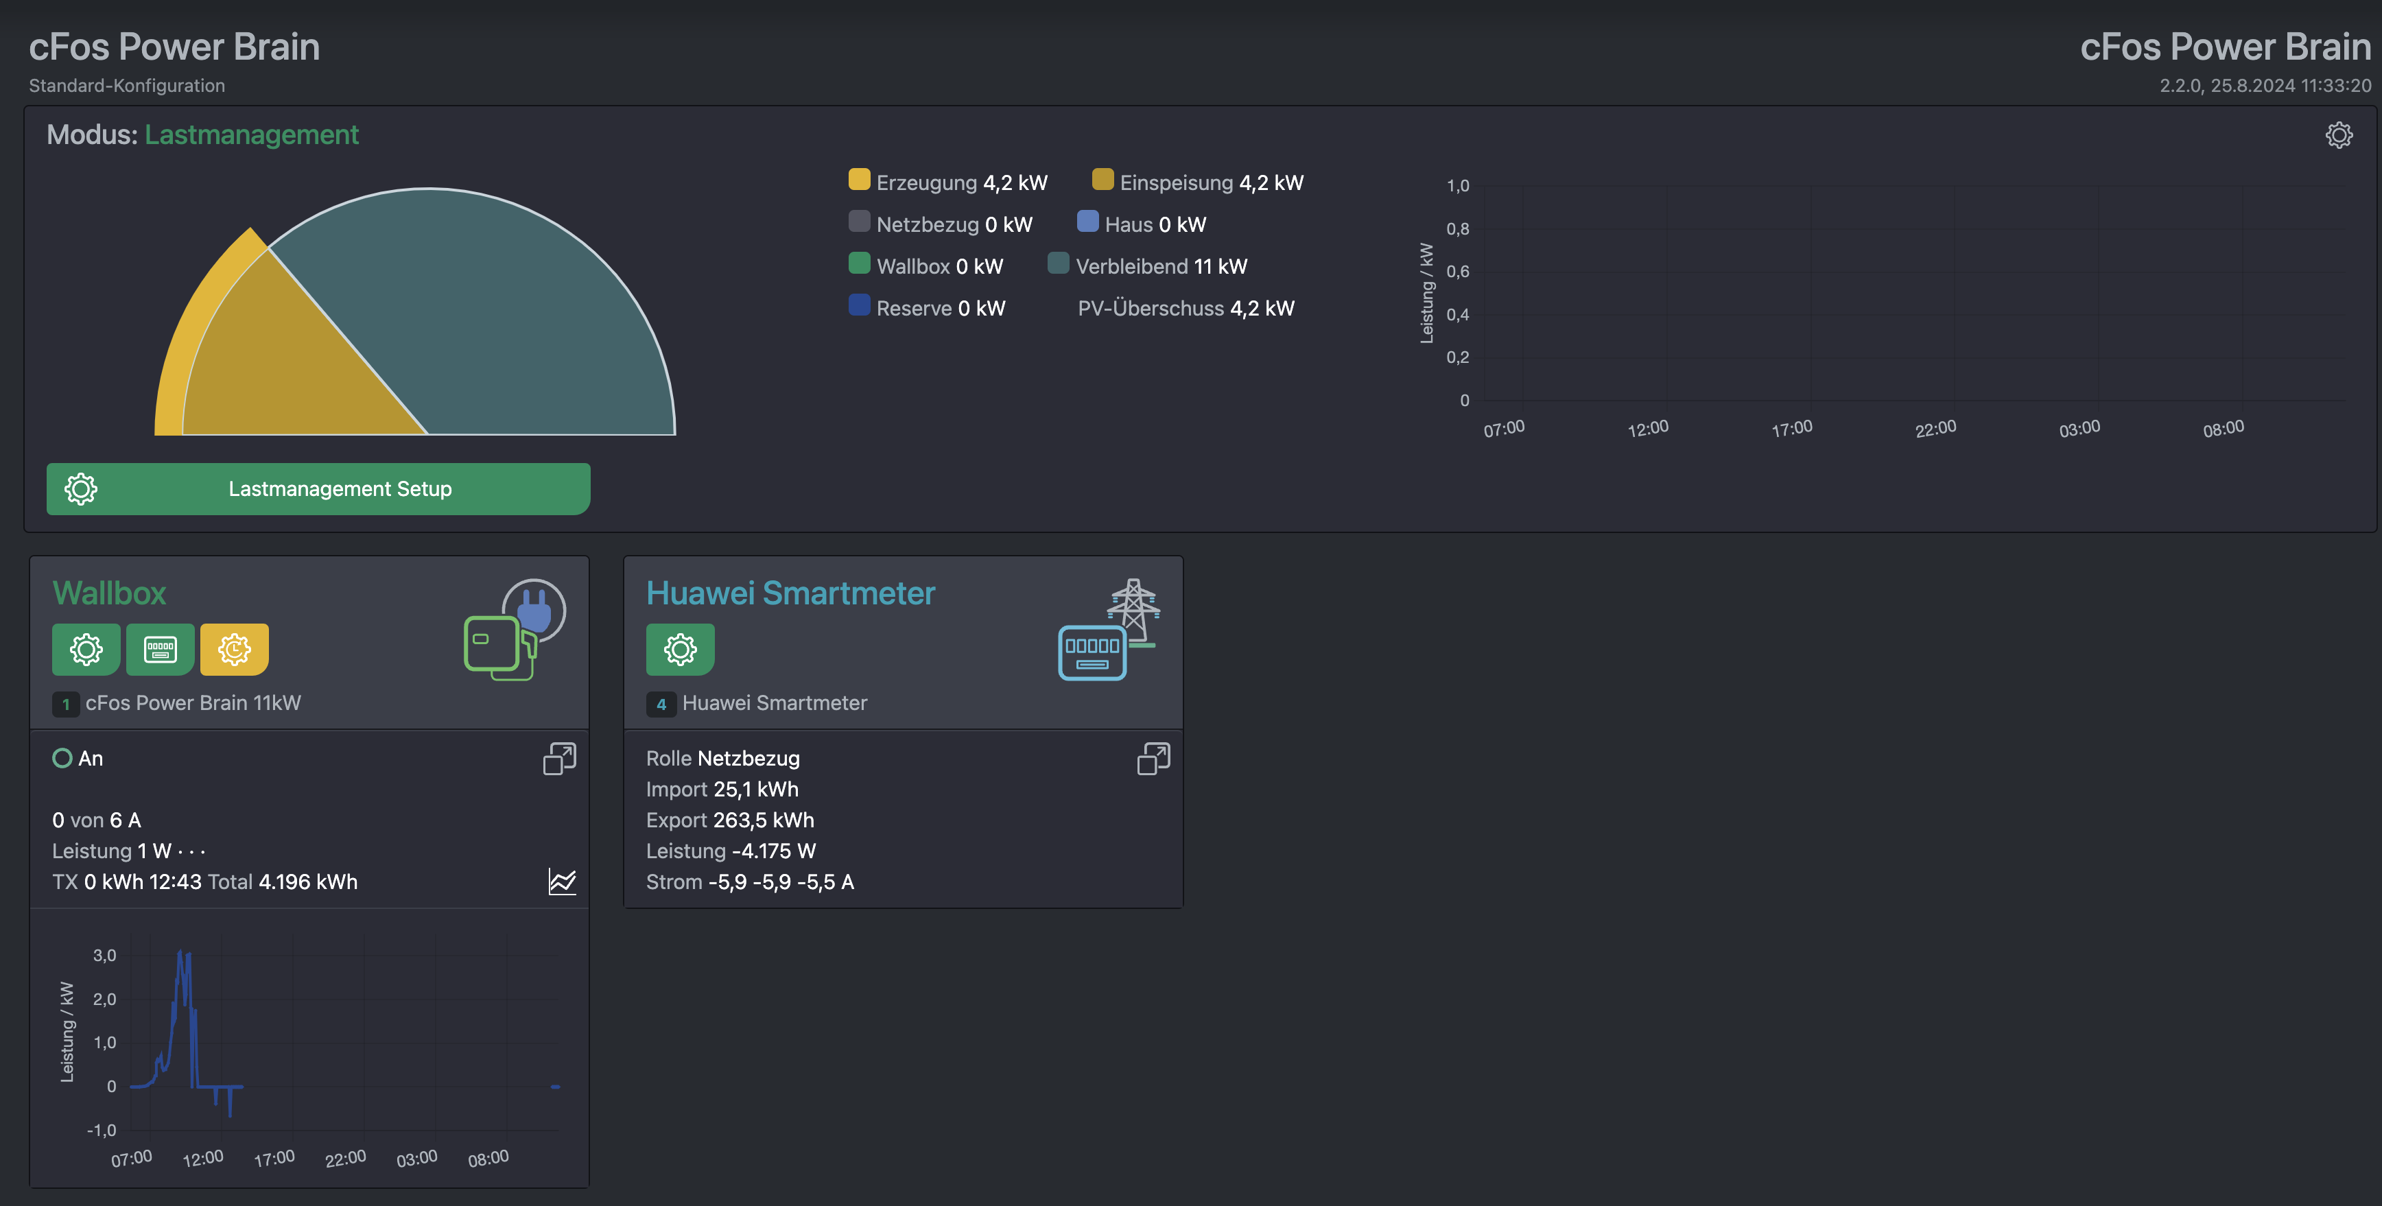
Task: Click the Einspeisung legend swatch
Action: (x=1102, y=180)
